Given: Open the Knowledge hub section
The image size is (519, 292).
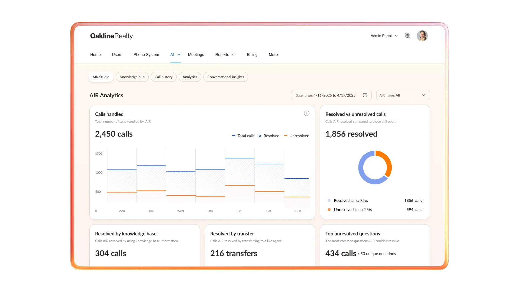Looking at the screenshot, I should pos(132,77).
